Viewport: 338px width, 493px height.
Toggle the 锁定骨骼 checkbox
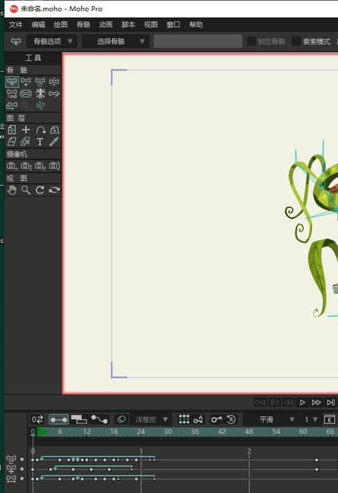[x=251, y=41]
